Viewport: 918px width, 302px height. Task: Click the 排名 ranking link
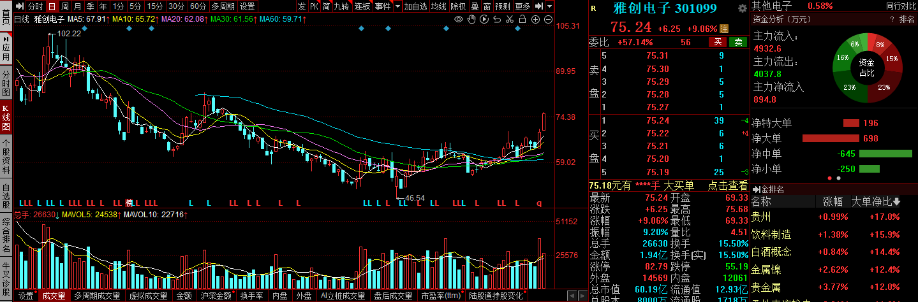click(x=907, y=20)
